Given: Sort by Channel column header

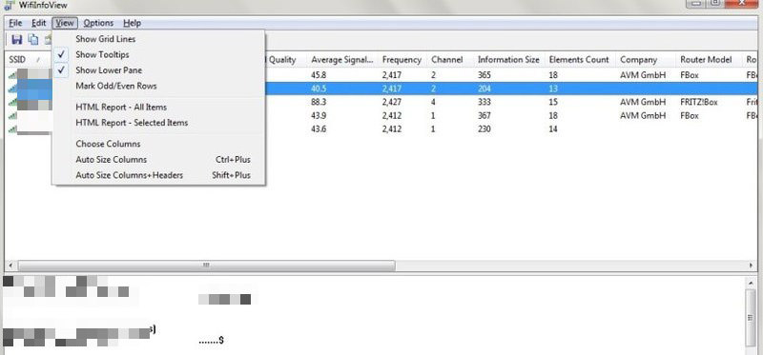Looking at the screenshot, I should pyautogui.click(x=450, y=60).
